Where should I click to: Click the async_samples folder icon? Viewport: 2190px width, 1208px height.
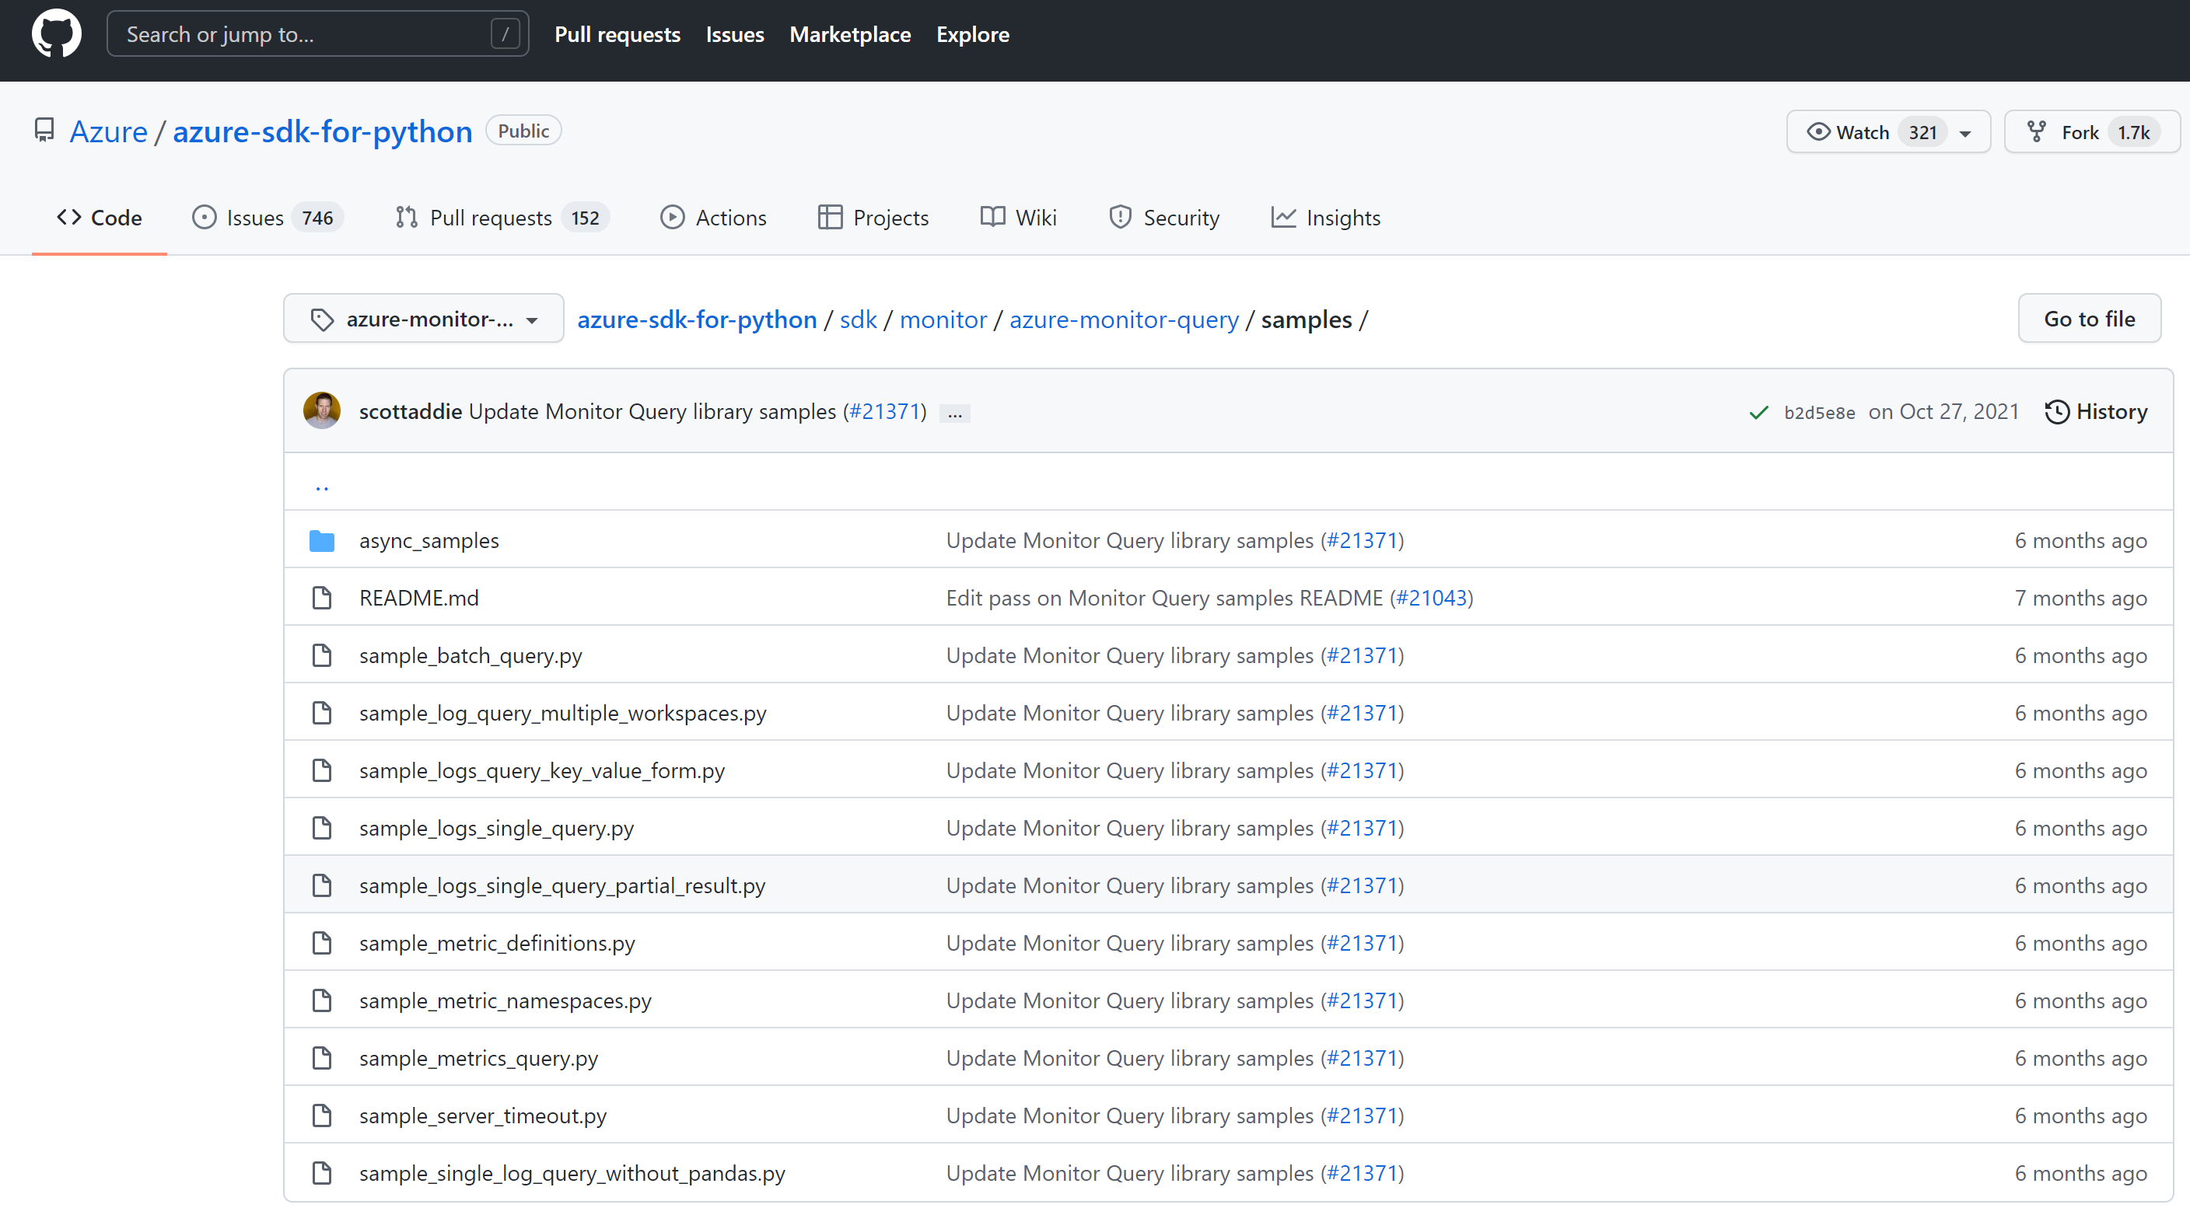[x=321, y=540]
